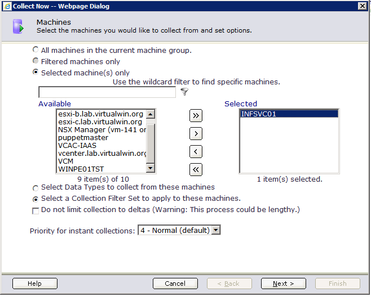This screenshot has height=297, width=371.
Task: Remove all machines with double left arrow
Action: pos(196,169)
